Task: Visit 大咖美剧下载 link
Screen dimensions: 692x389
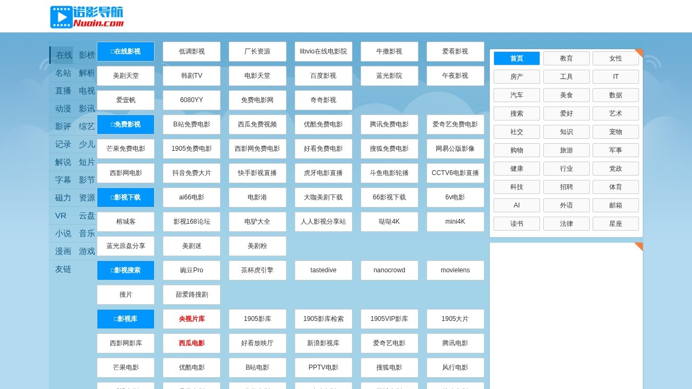Action: pos(323,198)
